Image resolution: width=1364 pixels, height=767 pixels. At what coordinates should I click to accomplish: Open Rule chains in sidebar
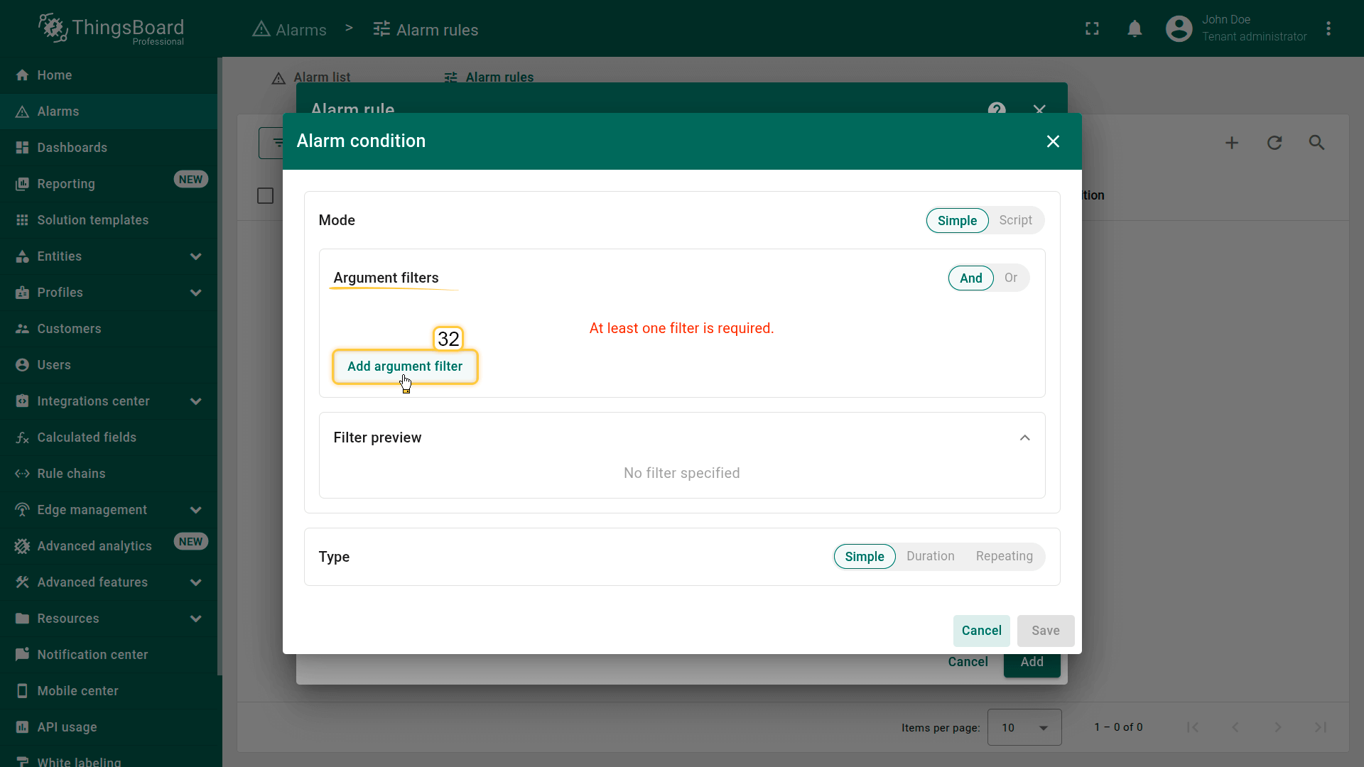pyautogui.click(x=71, y=474)
